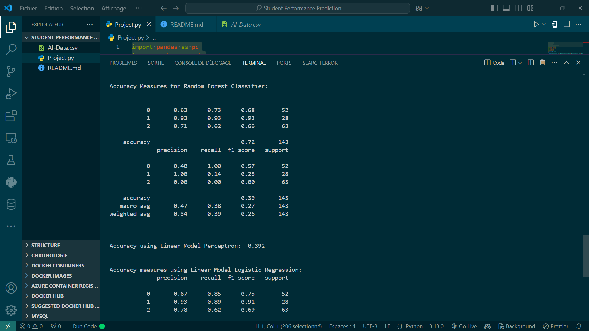The image size is (589, 331).
Task: Expand AZURE CONTAINER REGISTRY section
Action: coord(61,286)
